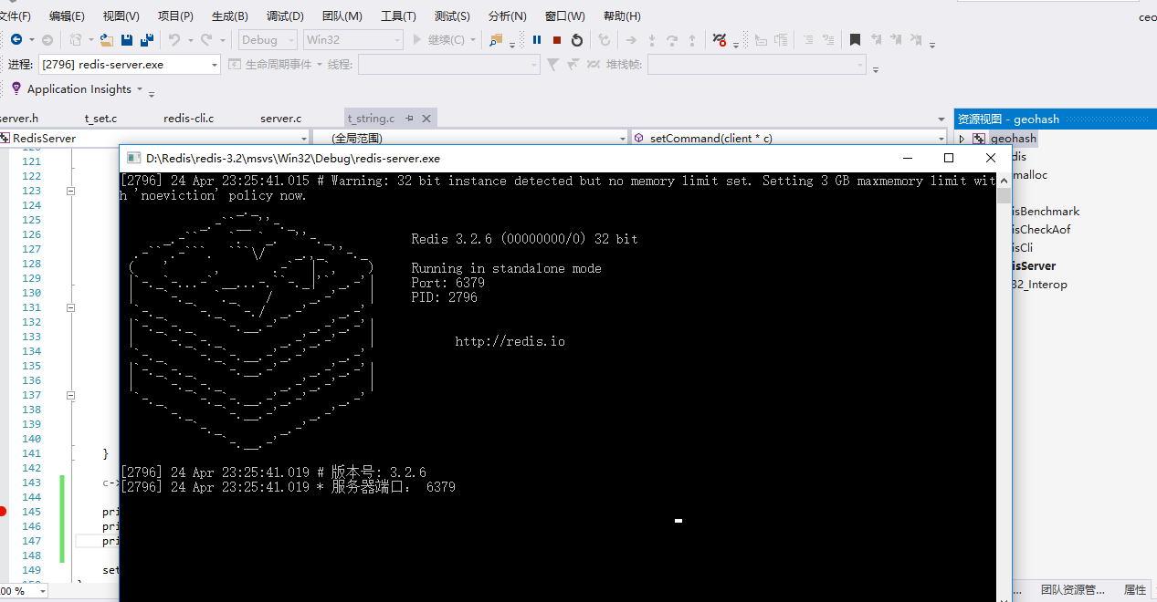Click the breakpoints toolbar icon

pyautogui.click(x=719, y=39)
